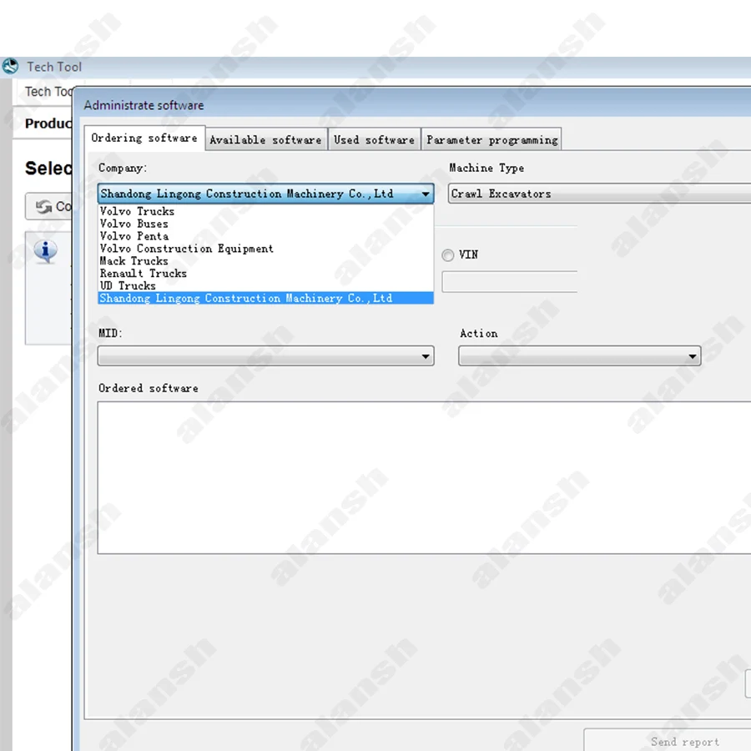Click inside the Ordered software list box
Viewport: 751px width, 751px height.
(424, 478)
